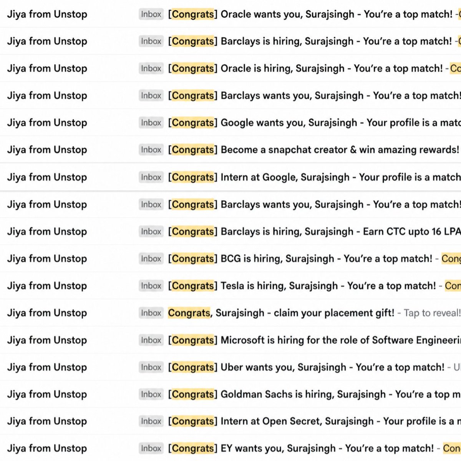This screenshot has width=461, height=461.
Task: Open the 'Oracle wants you, Surajsingh' email
Action: (230, 14)
